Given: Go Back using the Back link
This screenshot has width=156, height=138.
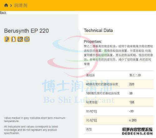Looking at the screenshot, I should click(3, 12).
